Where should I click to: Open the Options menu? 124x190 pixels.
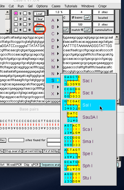point(42,6)
